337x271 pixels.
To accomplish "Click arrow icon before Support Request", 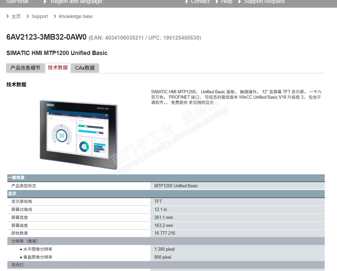I will click(x=240, y=2).
